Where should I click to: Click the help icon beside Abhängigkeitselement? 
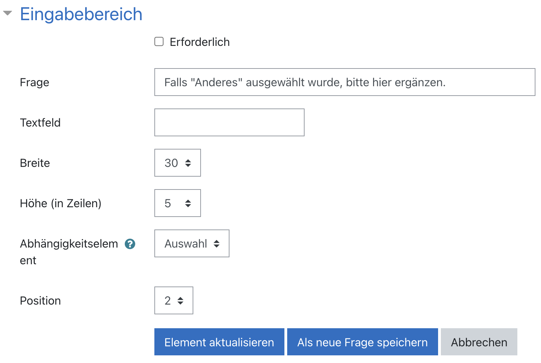[130, 244]
